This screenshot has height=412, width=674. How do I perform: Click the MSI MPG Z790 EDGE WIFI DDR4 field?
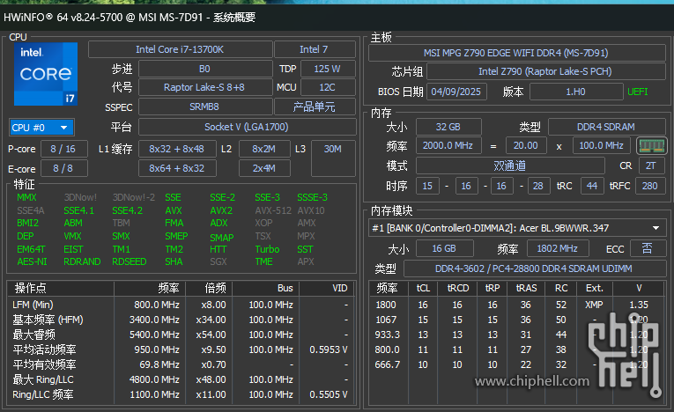click(516, 53)
